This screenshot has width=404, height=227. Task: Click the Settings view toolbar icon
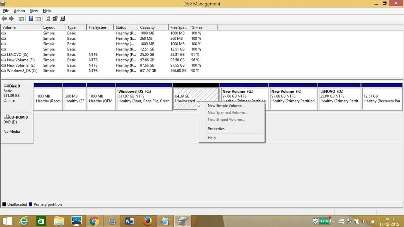click(62, 19)
